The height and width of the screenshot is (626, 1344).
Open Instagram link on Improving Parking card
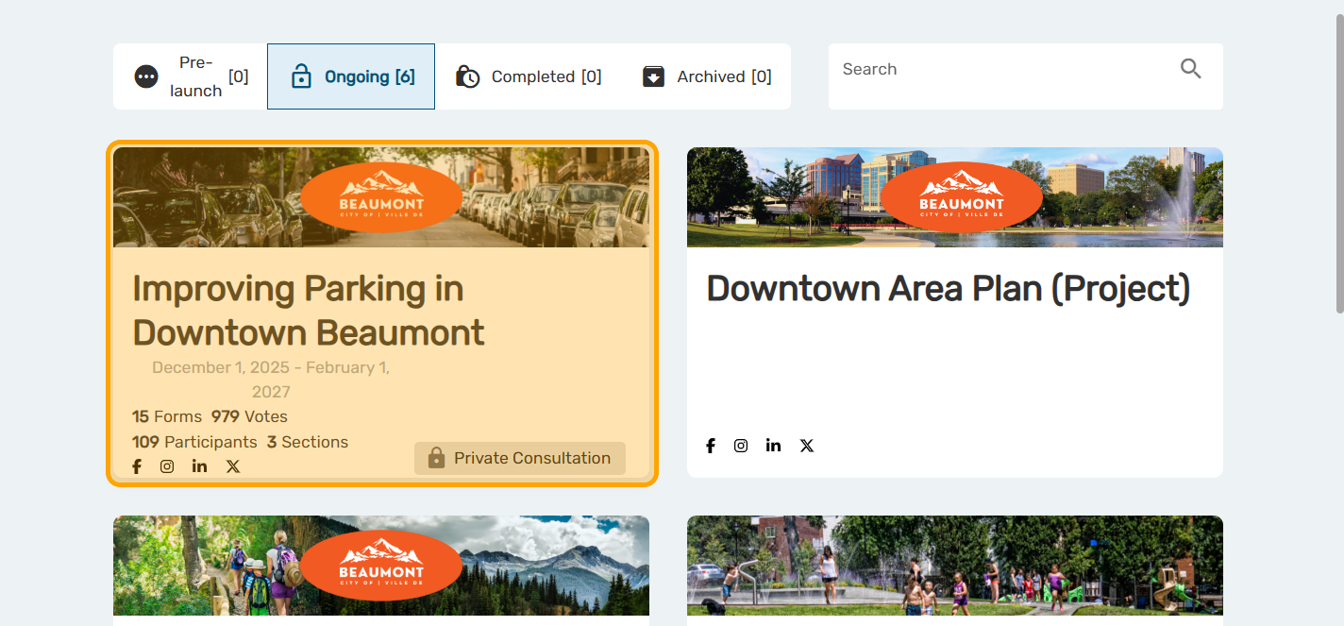click(167, 466)
